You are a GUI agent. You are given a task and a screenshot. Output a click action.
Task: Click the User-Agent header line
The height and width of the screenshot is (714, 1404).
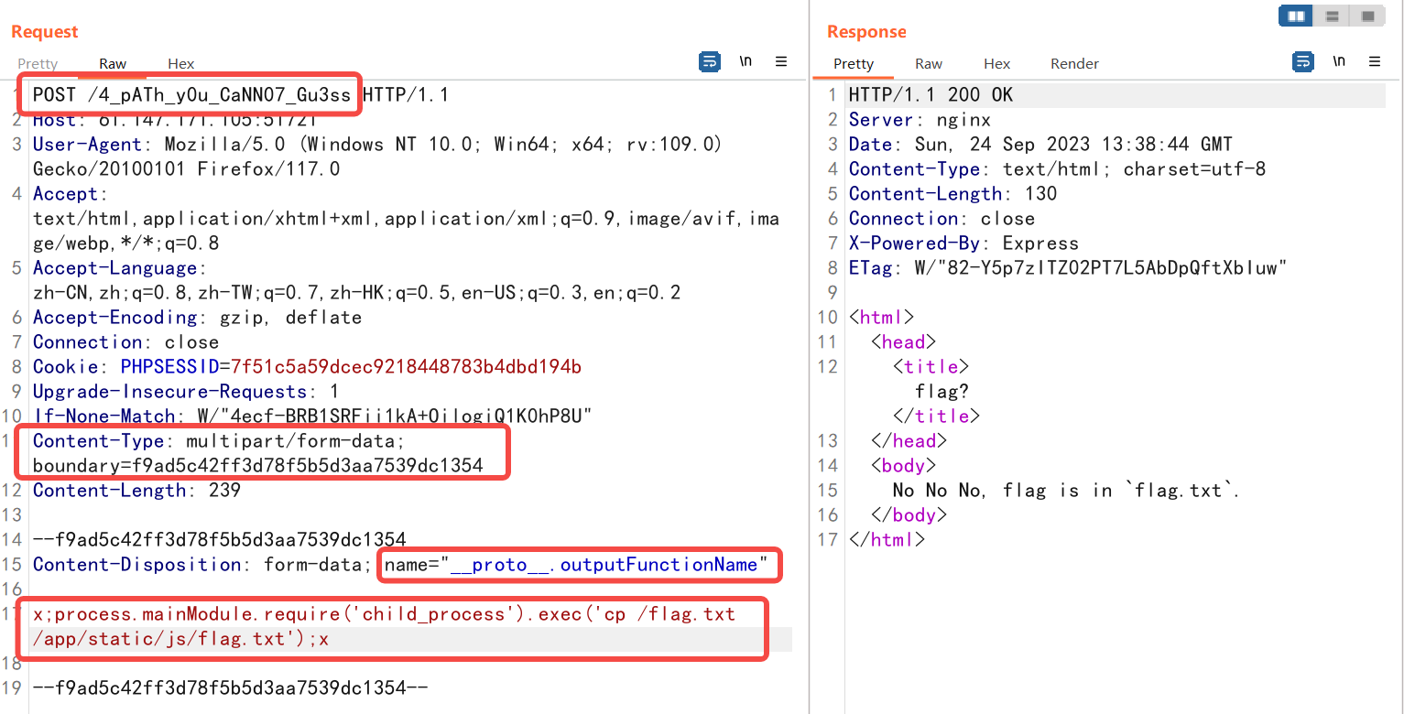pos(378,157)
